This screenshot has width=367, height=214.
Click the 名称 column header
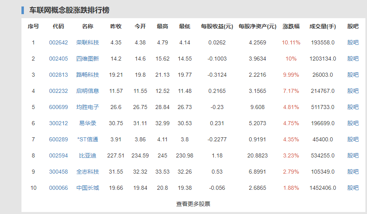coord(87,26)
